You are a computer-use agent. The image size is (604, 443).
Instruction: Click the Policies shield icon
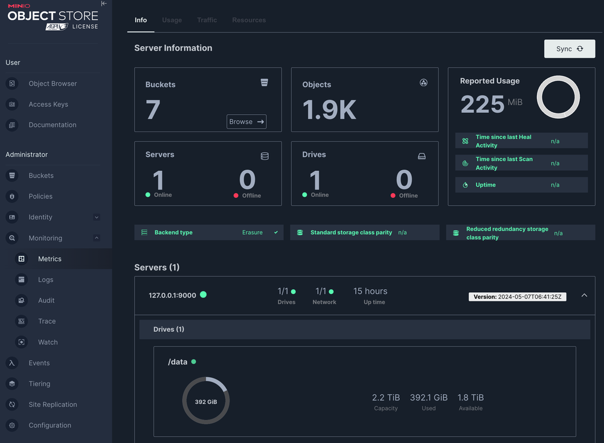pyautogui.click(x=11, y=197)
